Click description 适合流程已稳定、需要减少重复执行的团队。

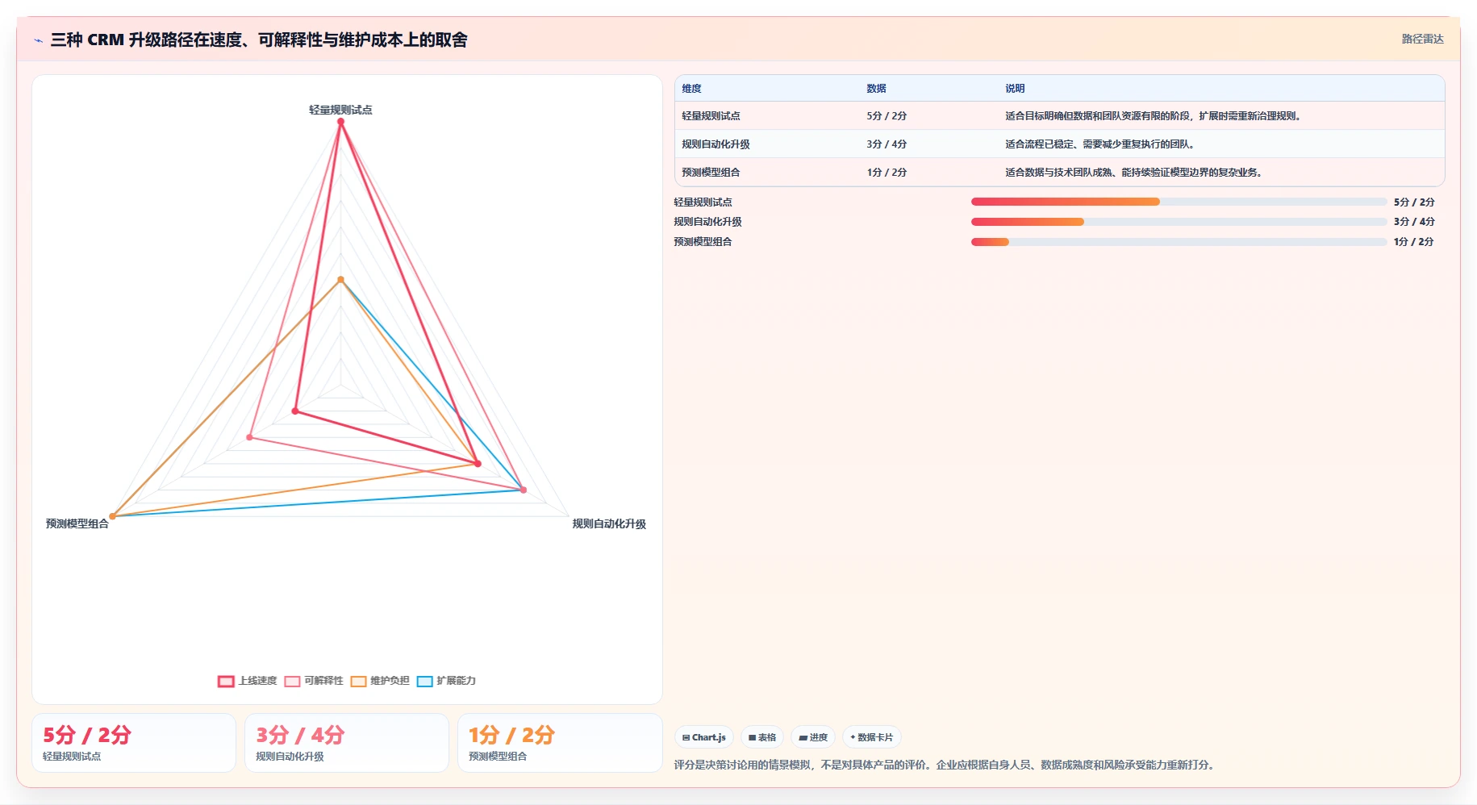pos(1102,144)
